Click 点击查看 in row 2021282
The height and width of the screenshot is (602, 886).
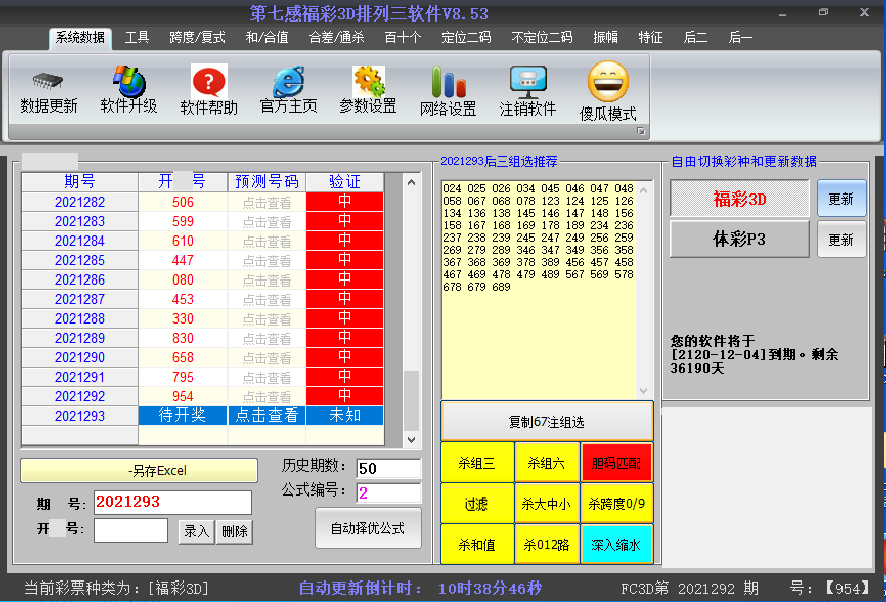coord(267,203)
